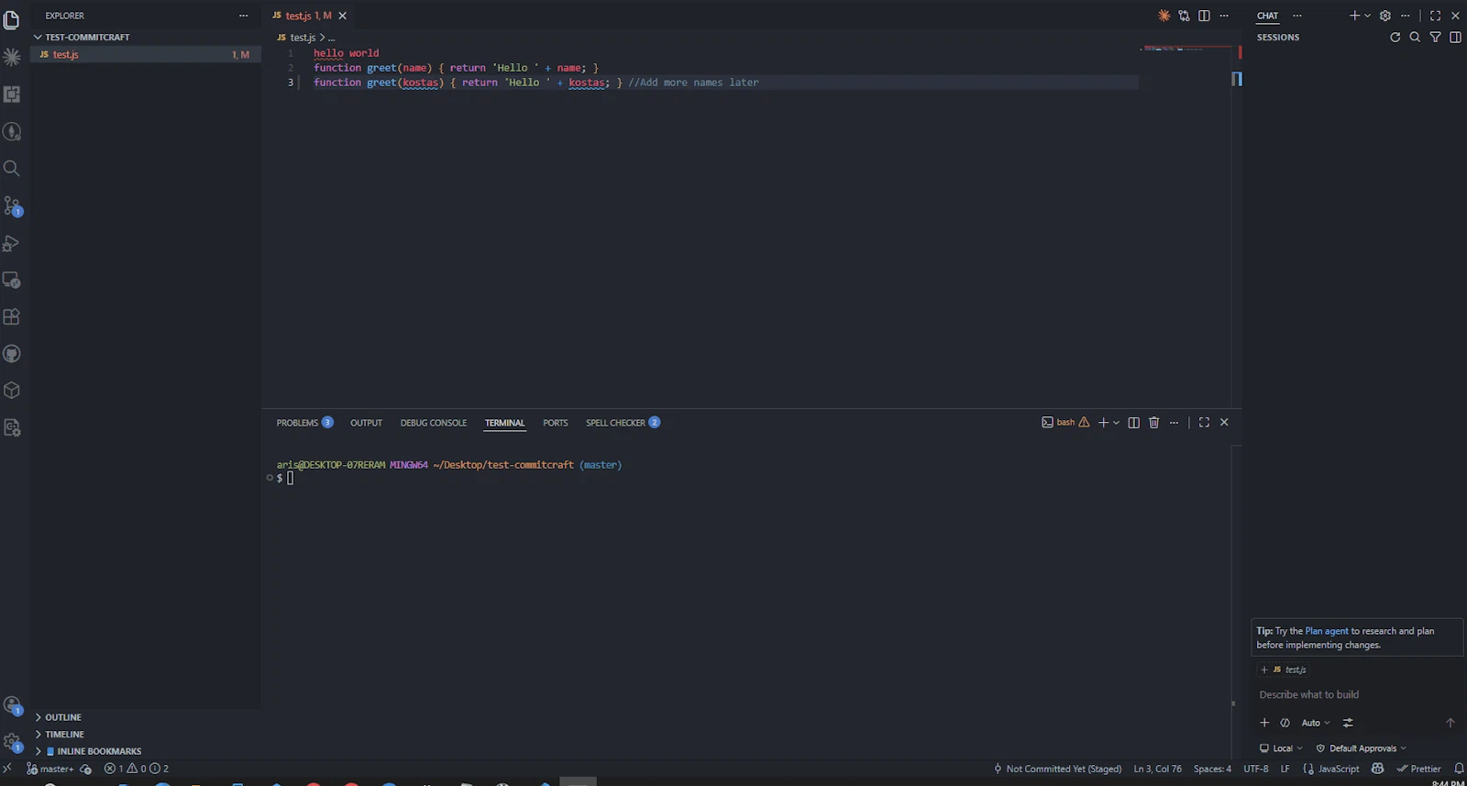Click Not Committed Yet (Staged) blame item

pyautogui.click(x=1057, y=769)
